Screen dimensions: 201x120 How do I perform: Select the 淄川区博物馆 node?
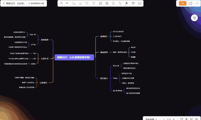(118, 91)
